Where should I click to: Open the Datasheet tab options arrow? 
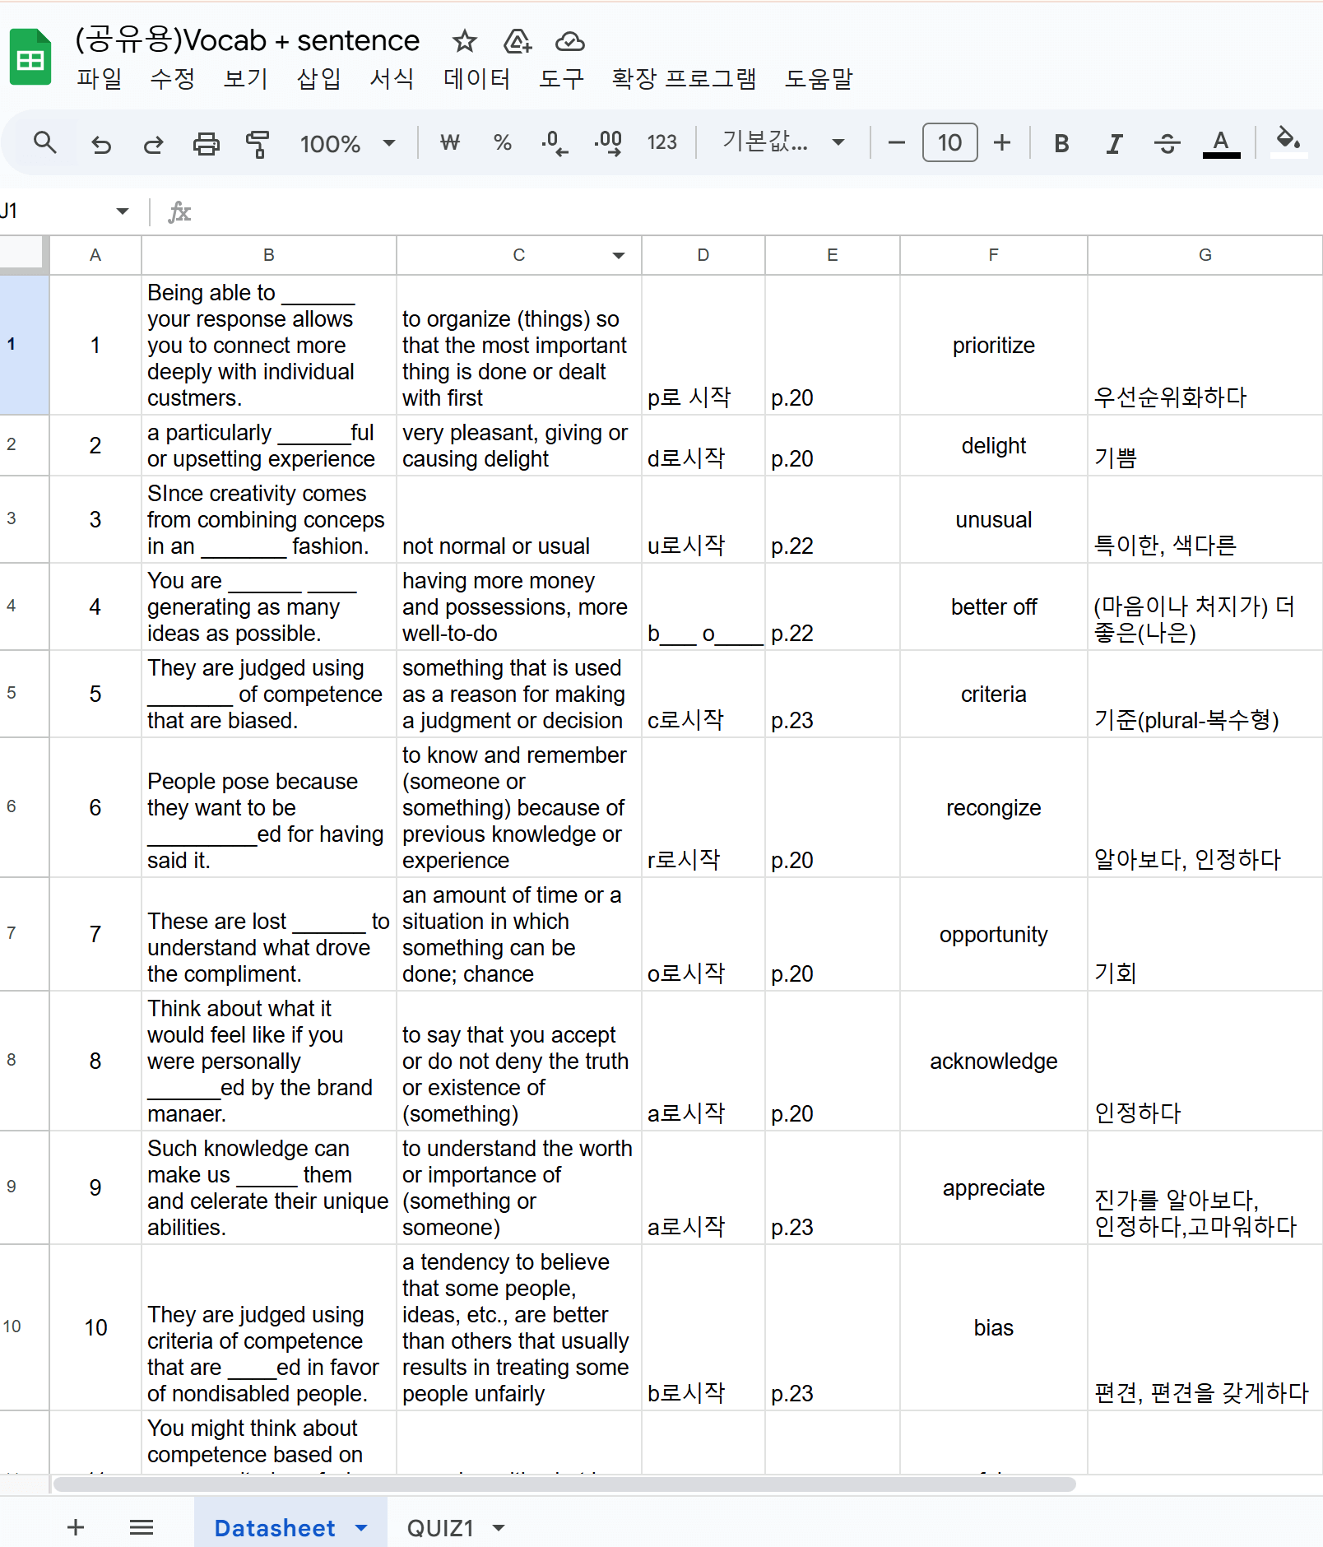click(x=361, y=1528)
